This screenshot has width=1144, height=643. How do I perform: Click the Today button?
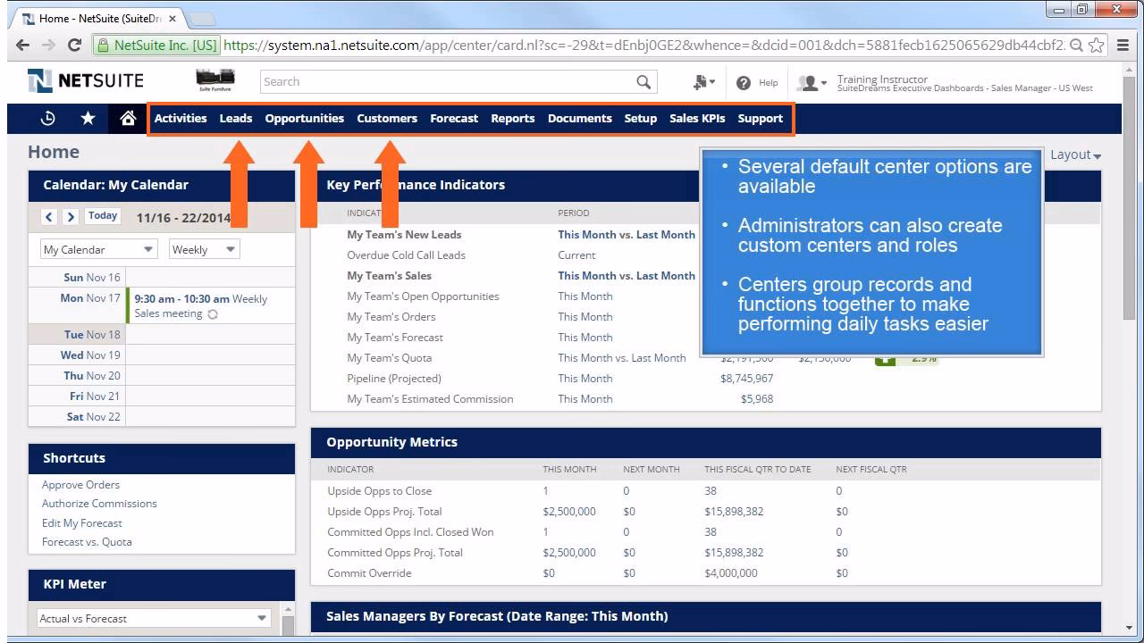101,215
